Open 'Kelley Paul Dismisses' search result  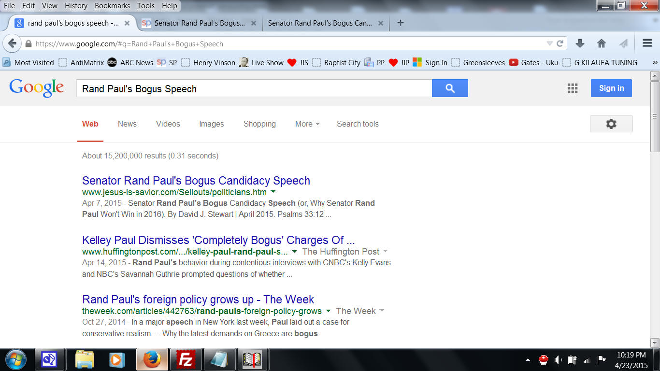(218, 240)
